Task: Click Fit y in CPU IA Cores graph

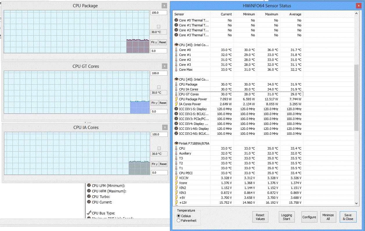Action: [155, 164]
